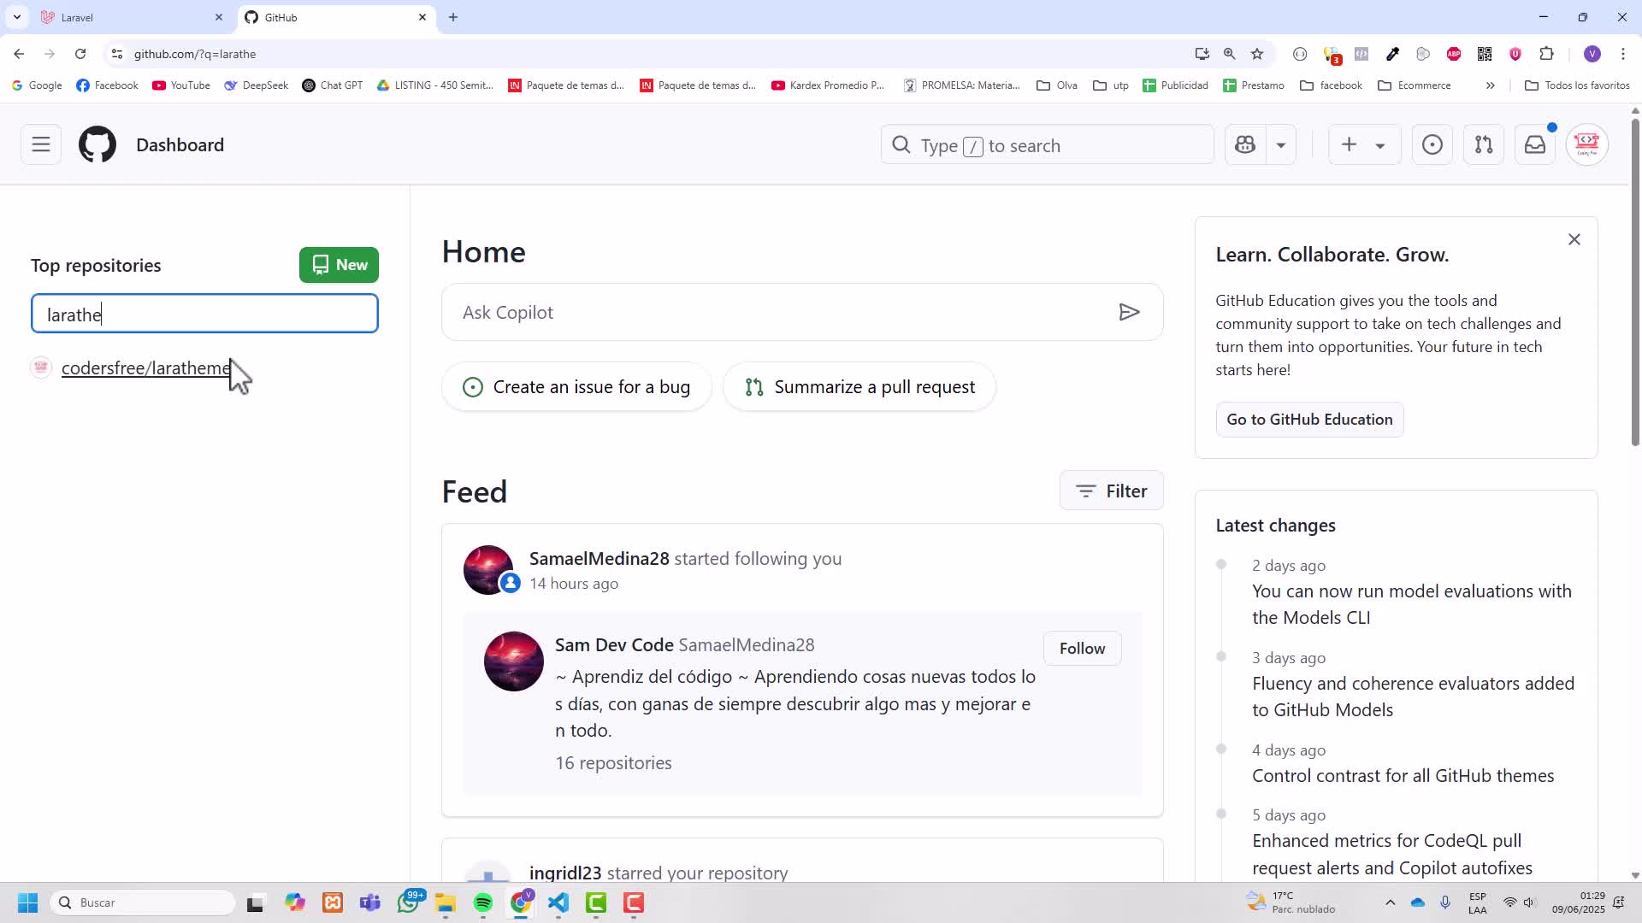Open the Pull requests icon in header
The image size is (1642, 923).
pos(1484,144)
